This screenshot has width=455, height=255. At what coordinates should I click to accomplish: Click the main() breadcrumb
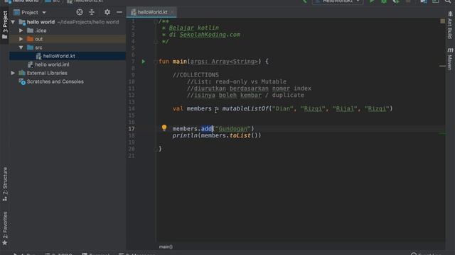166,246
